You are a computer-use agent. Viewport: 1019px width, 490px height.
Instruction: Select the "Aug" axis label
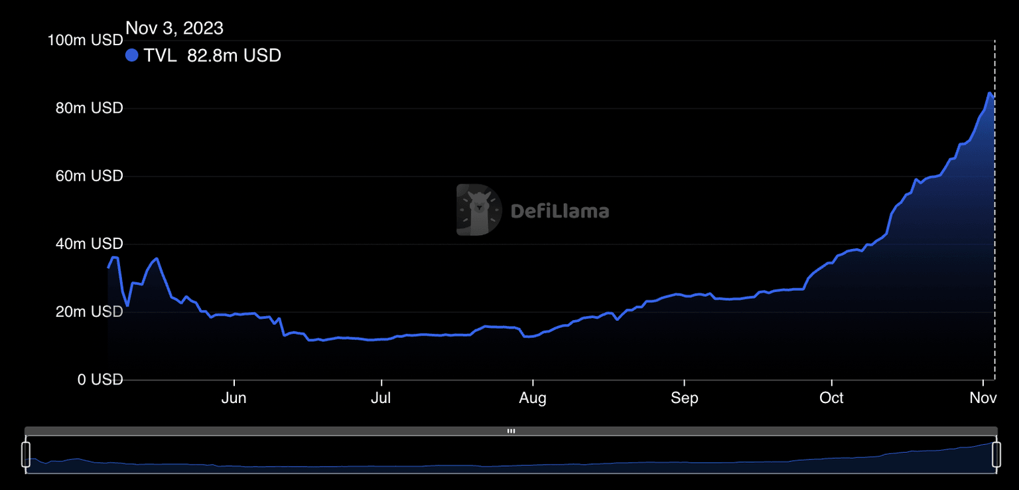[533, 398]
